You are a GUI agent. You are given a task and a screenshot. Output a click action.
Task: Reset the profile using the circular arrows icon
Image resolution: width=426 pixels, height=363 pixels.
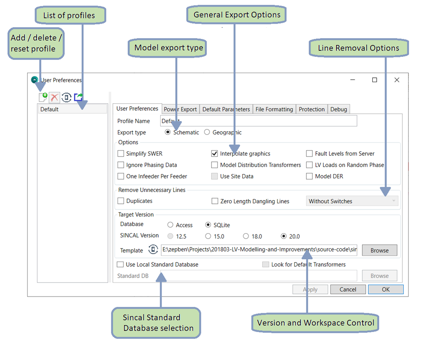point(66,98)
